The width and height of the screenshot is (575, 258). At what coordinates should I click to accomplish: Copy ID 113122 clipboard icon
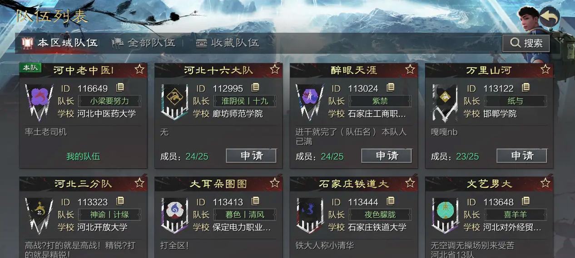click(526, 88)
